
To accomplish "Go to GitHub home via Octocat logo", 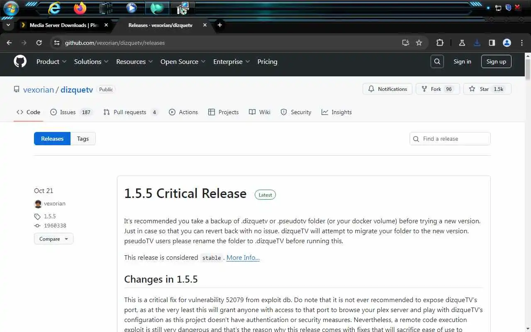I will pyautogui.click(x=20, y=61).
